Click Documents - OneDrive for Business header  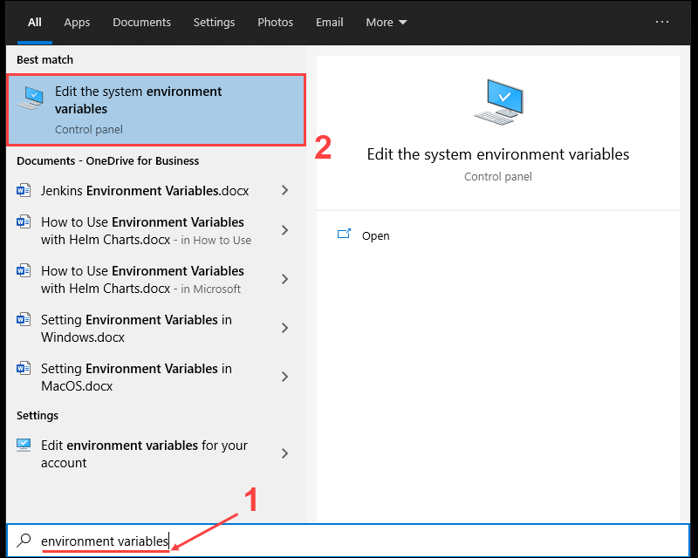click(x=107, y=160)
